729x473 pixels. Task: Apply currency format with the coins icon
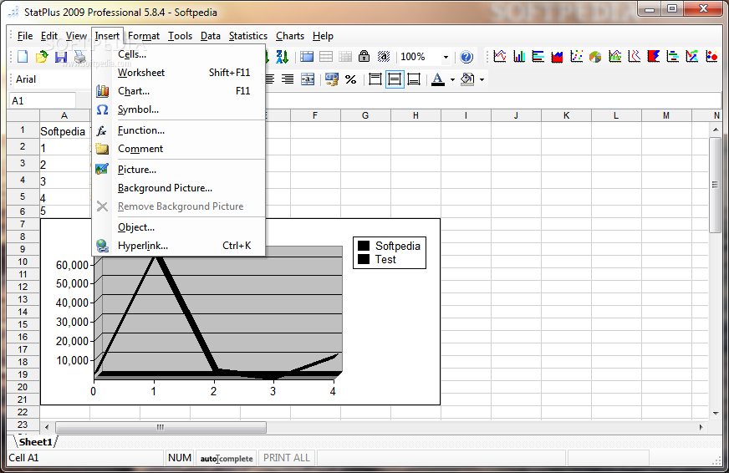pos(332,79)
